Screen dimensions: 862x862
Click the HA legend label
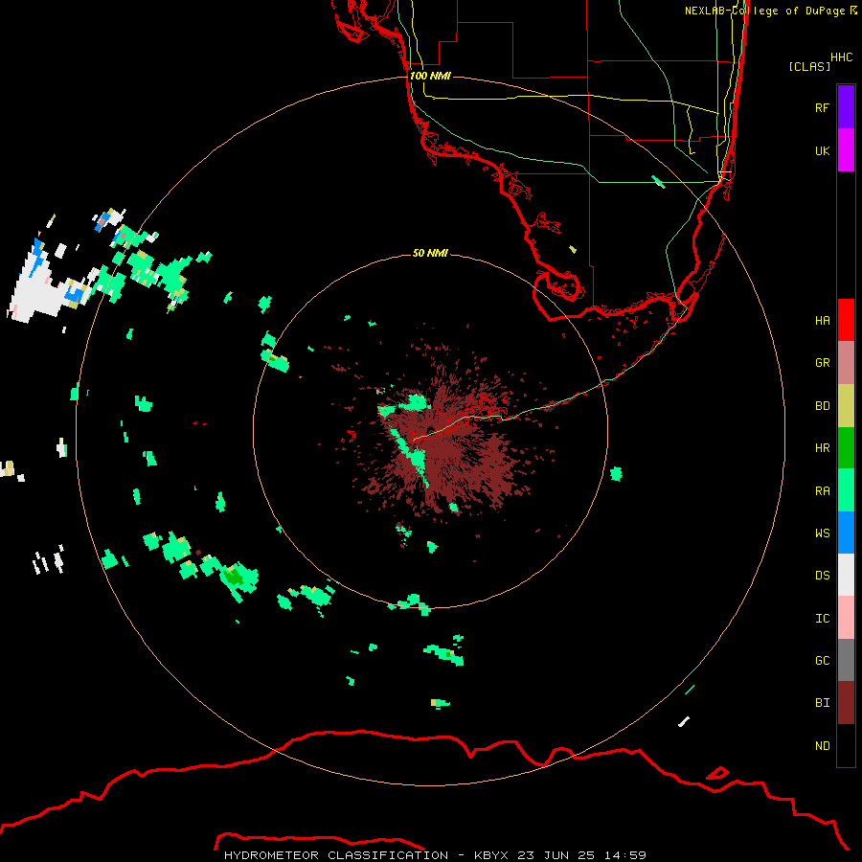[x=822, y=321]
